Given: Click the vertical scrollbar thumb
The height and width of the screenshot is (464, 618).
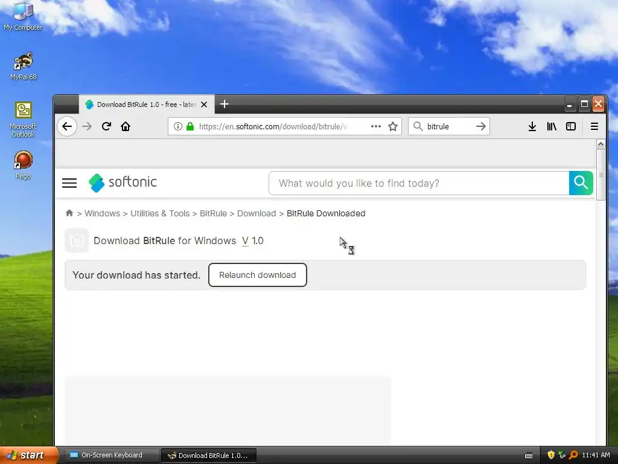Looking at the screenshot, I should point(600,175).
